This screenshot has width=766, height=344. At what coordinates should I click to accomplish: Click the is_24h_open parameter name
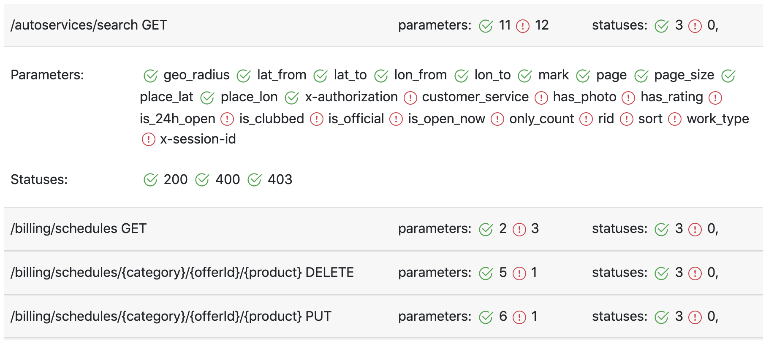tap(177, 119)
